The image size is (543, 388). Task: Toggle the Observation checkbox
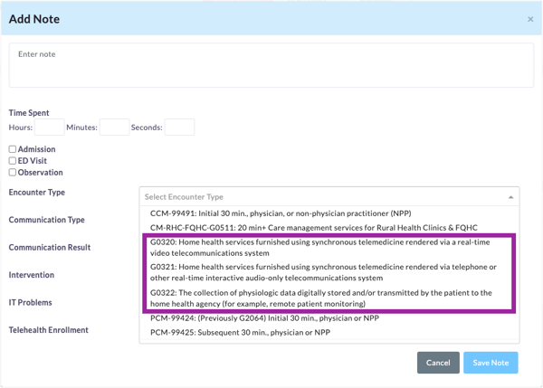point(13,173)
